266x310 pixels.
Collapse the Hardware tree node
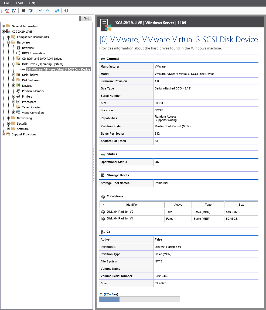pos(8,42)
